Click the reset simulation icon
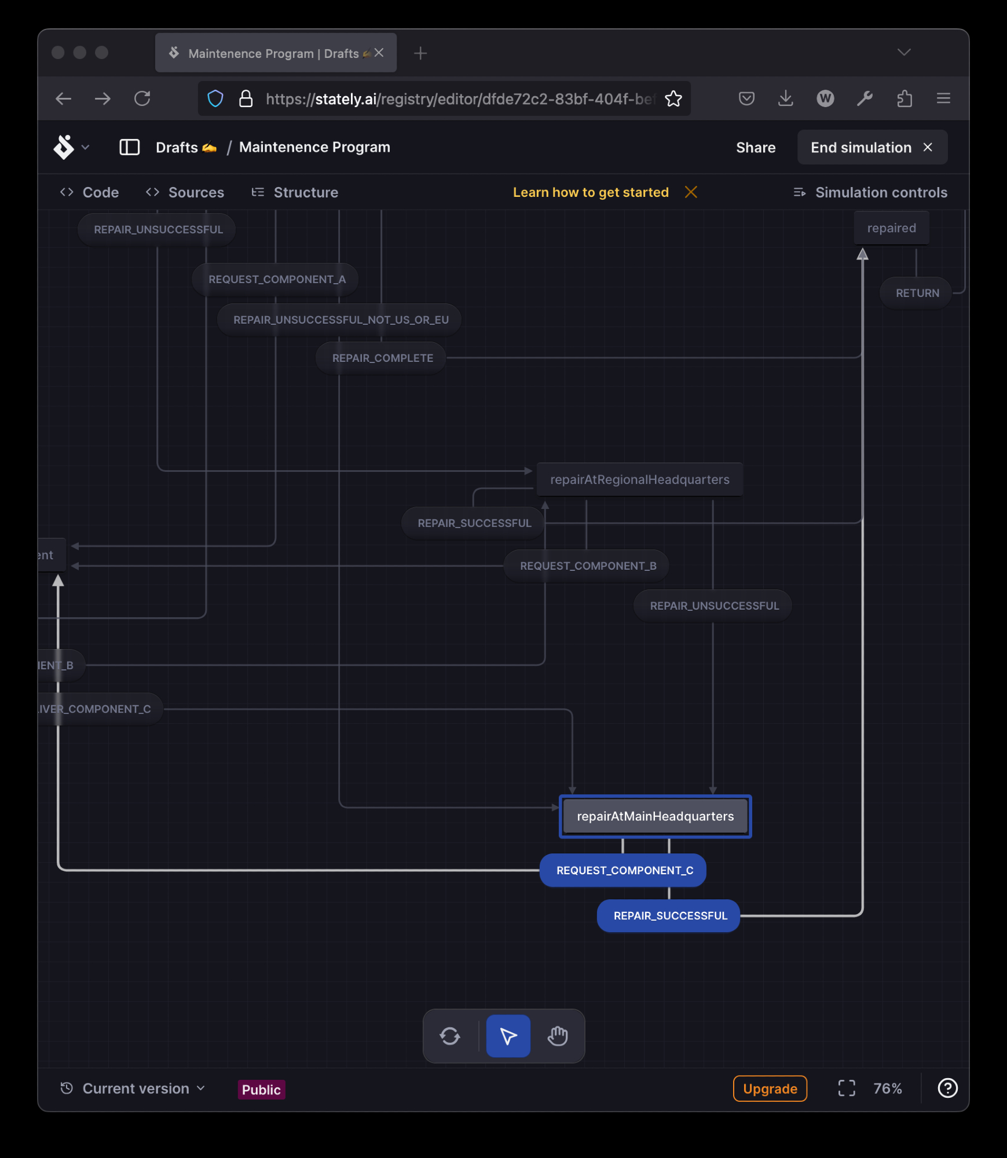 click(450, 1036)
